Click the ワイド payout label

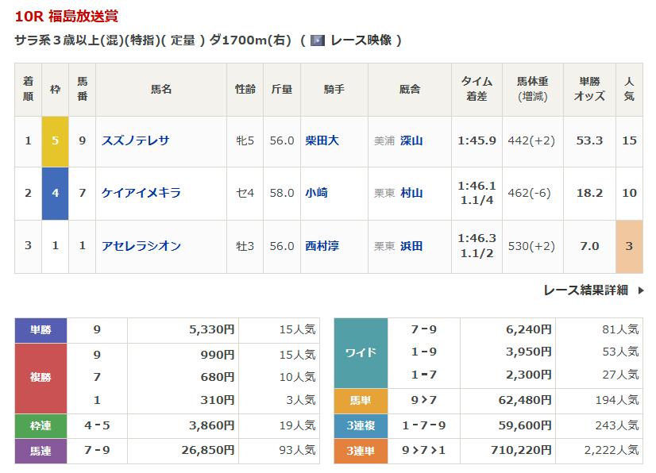(x=361, y=352)
